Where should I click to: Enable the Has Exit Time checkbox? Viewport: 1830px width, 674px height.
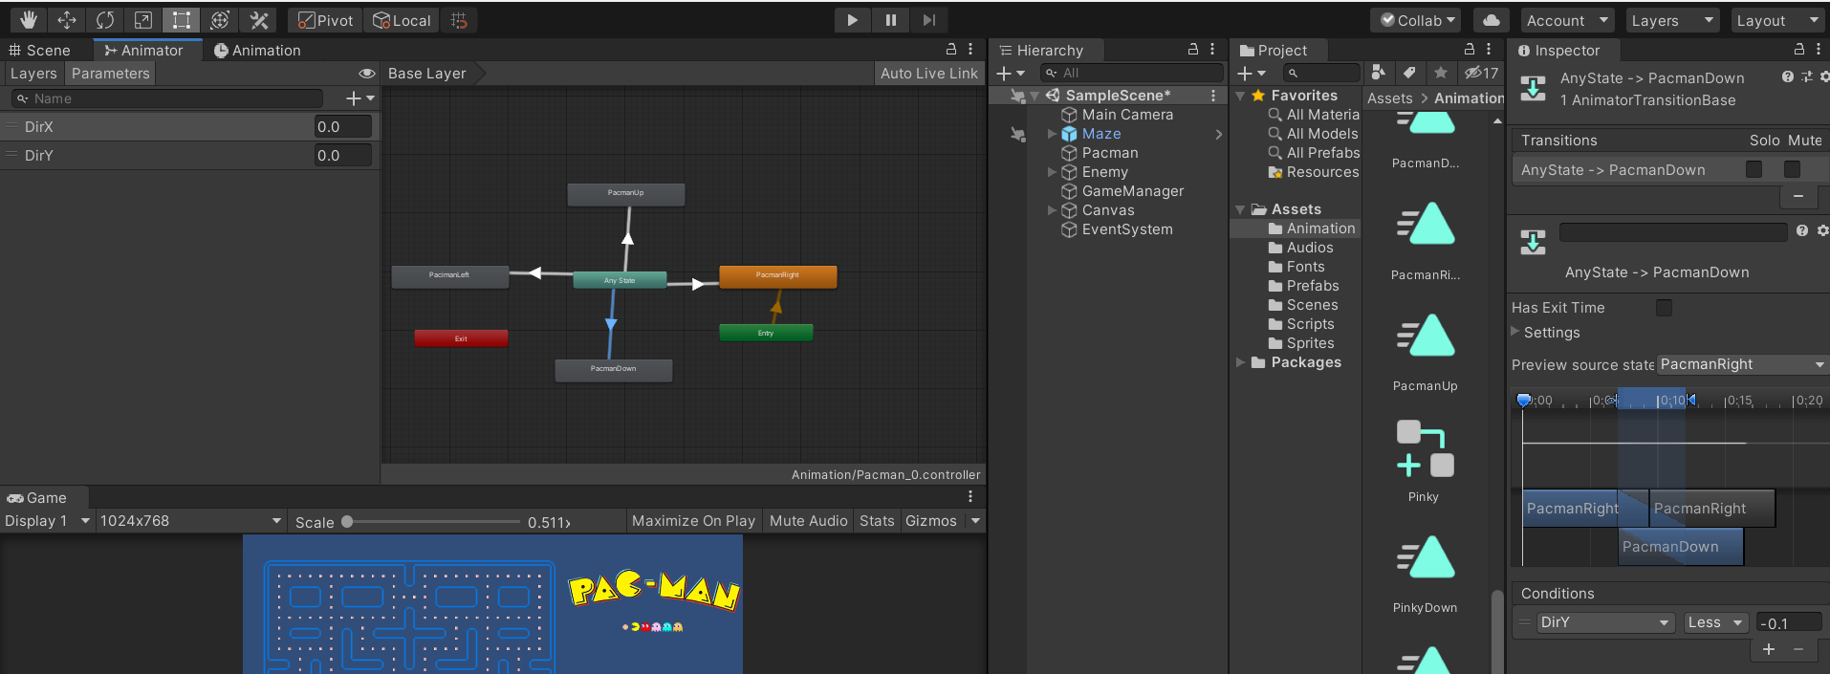(1664, 308)
